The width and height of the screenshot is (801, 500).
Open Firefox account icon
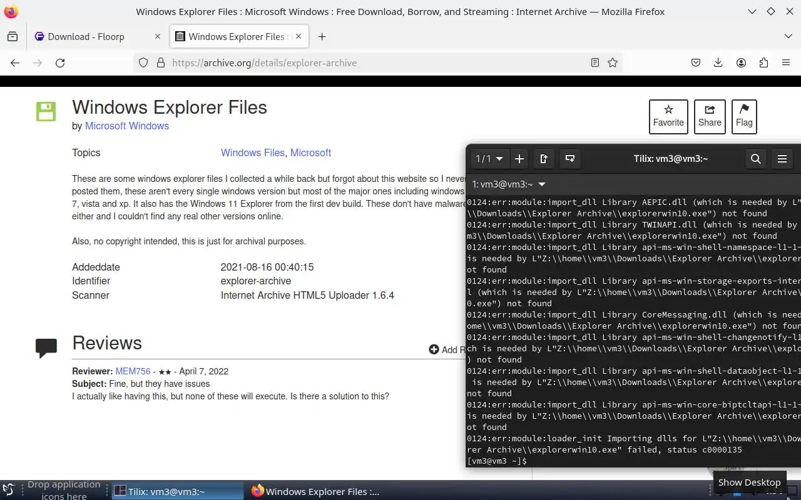[741, 62]
